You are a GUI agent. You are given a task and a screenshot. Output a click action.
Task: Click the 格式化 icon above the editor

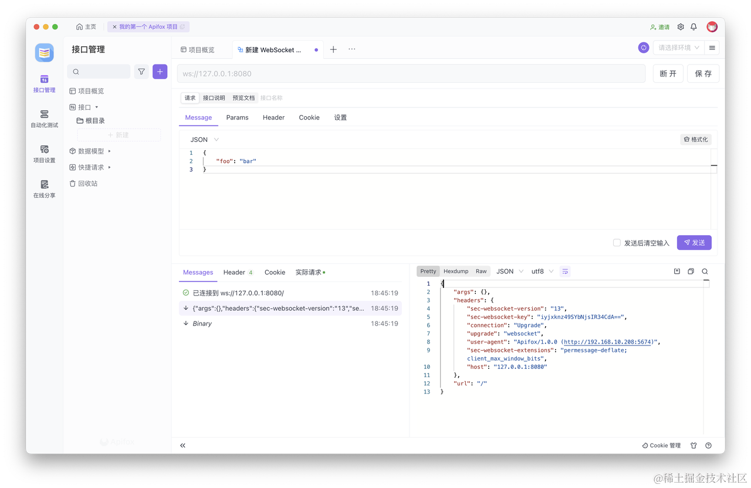click(x=695, y=139)
